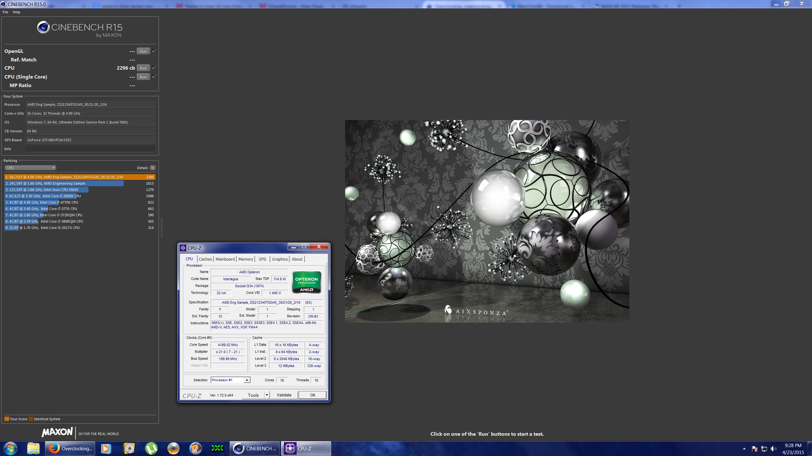Open the Processor #1 selection dropdown
The height and width of the screenshot is (456, 812).
pos(231,380)
